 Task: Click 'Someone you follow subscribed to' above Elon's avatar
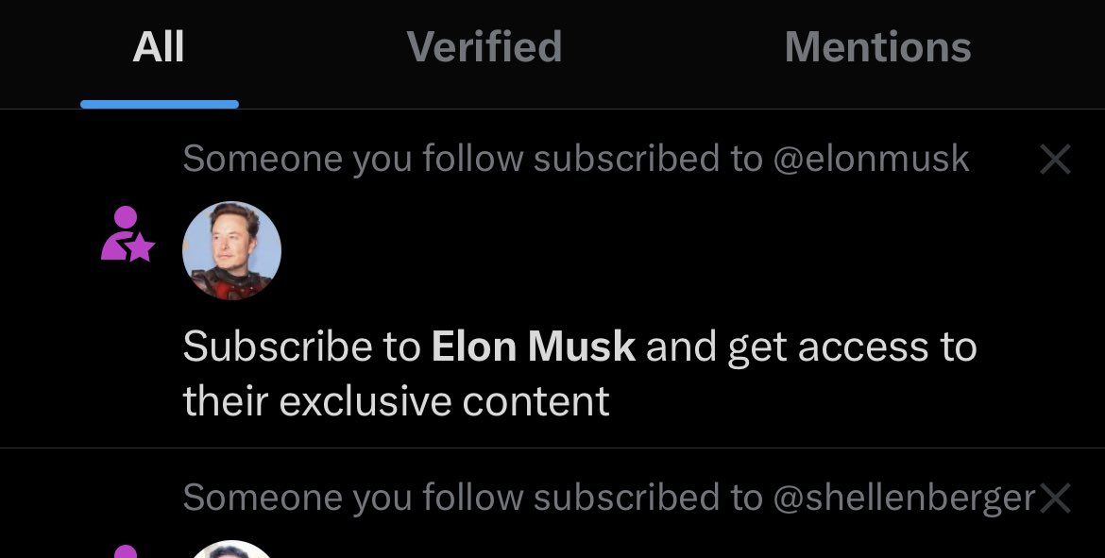click(x=473, y=159)
